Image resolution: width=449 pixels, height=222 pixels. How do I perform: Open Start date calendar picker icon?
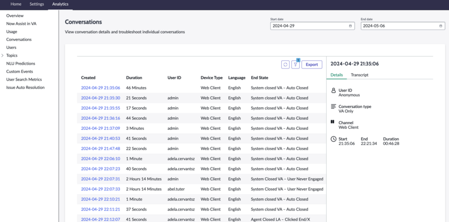[x=350, y=26]
